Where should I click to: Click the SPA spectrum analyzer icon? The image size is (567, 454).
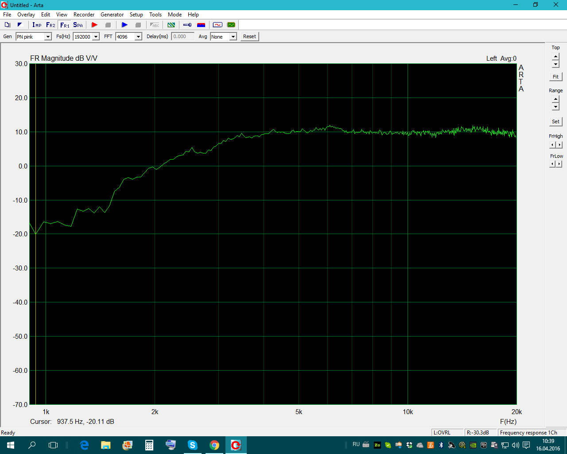point(78,25)
